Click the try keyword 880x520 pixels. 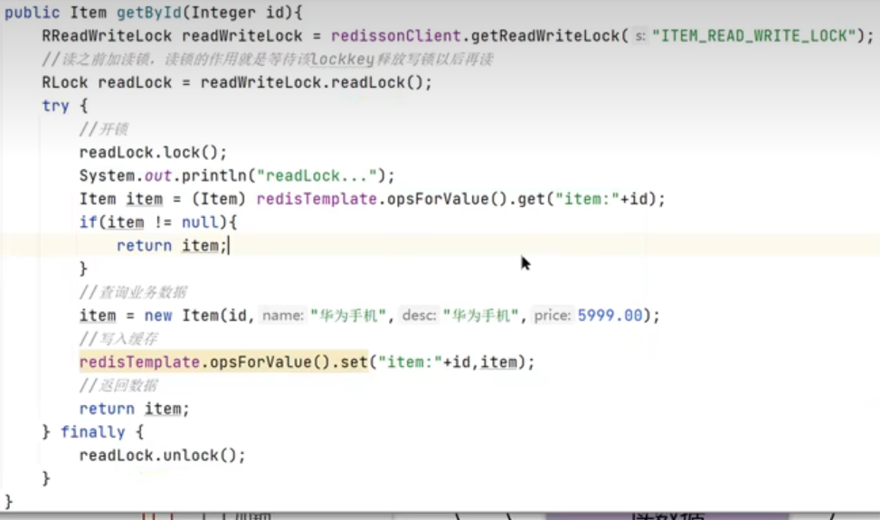pyautogui.click(x=55, y=106)
